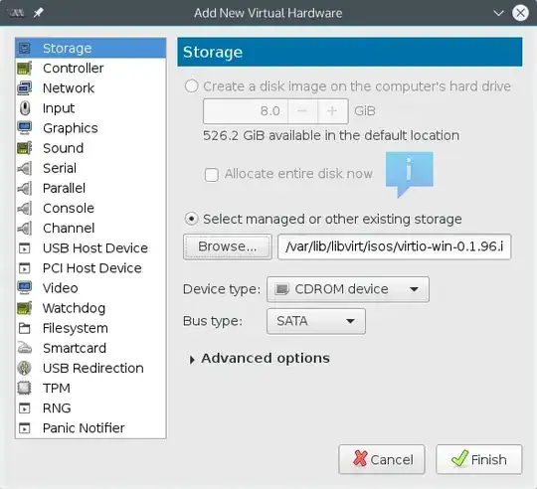537x489 pixels.
Task: Click the storage path input field
Action: coord(394,246)
